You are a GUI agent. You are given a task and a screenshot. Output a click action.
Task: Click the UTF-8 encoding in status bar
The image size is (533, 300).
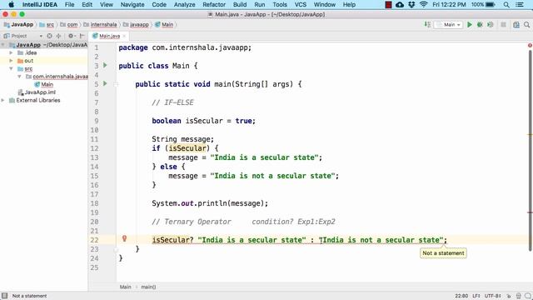492,296
